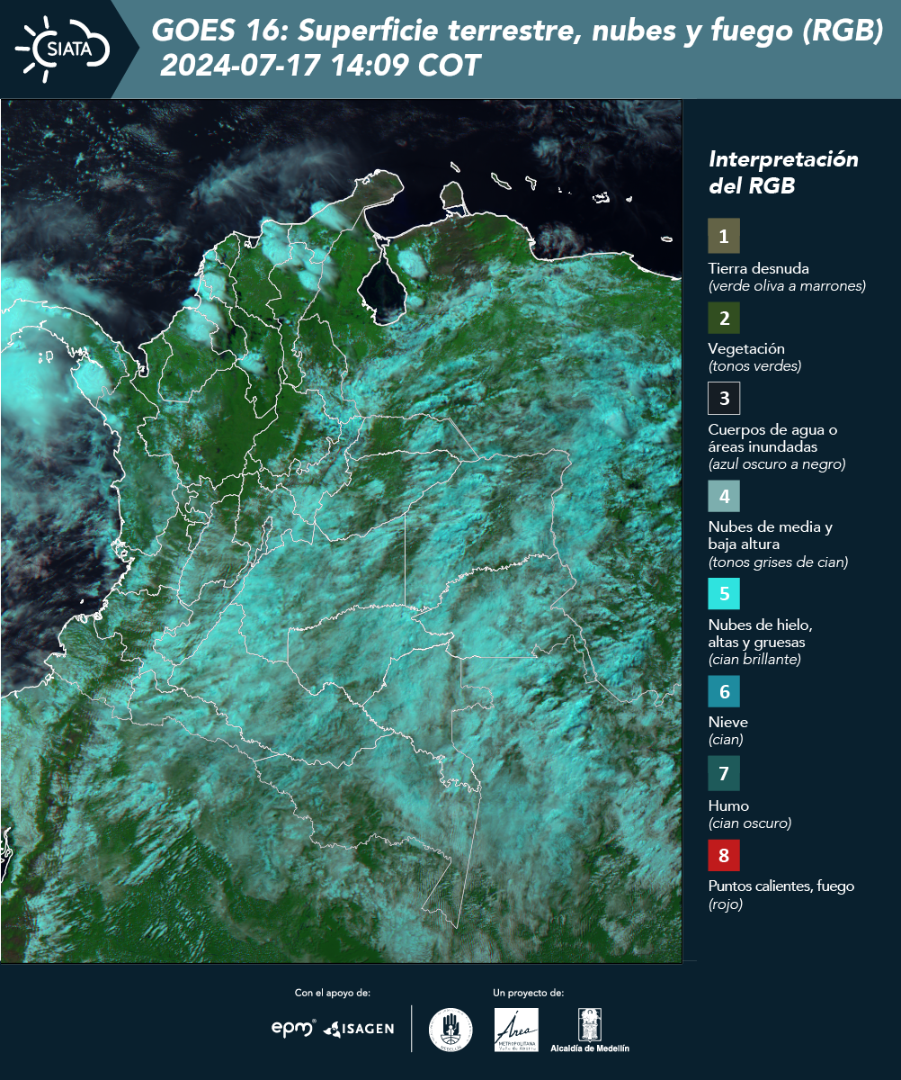This screenshot has height=1080, width=901.
Task: Click the SIATA sun-and-cloud logo
Action: 63,49
